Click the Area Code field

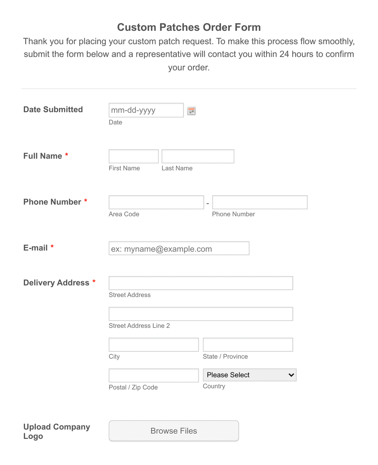pyautogui.click(x=156, y=202)
